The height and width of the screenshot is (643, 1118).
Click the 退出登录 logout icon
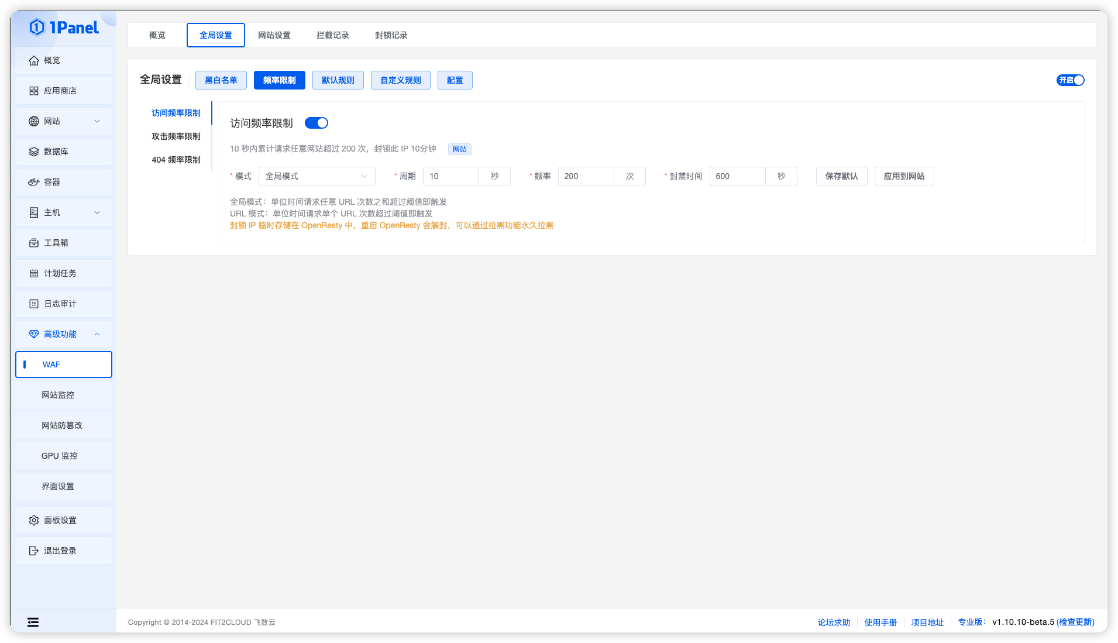coord(34,551)
